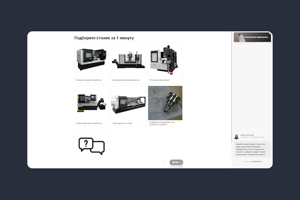Image resolution: width=300 pixels, height=200 pixels.
Task: Click the 'Подберите станок за 1 минуту' heading
Action: (x=104, y=38)
